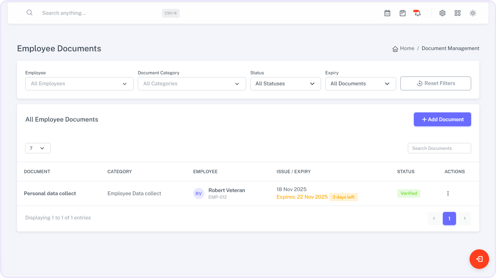The image size is (496, 278).
Task: Open notifications bell with red badge
Action: pyautogui.click(x=417, y=13)
